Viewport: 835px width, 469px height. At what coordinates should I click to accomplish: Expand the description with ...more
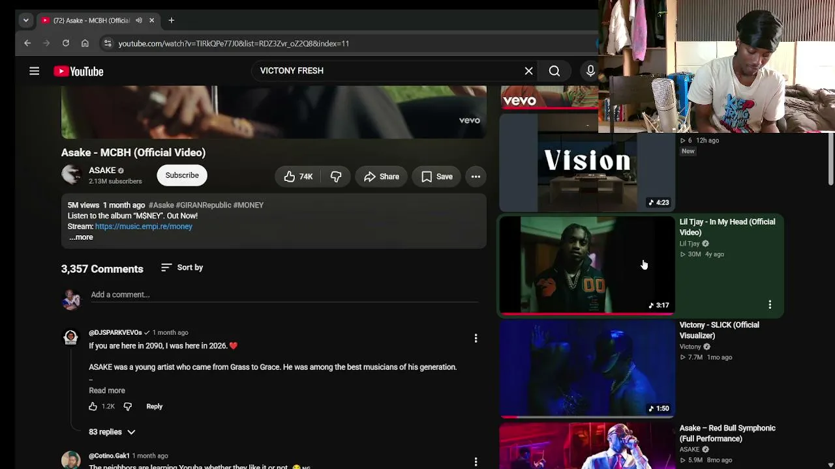pos(81,237)
